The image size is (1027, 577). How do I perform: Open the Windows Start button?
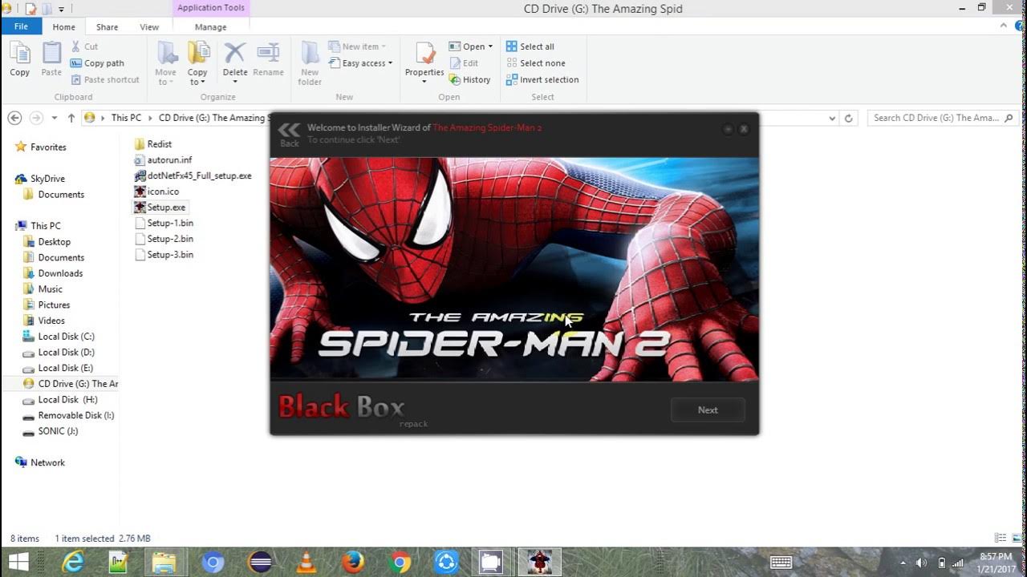point(18,562)
